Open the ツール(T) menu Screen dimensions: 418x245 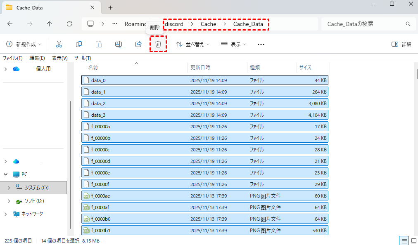83,58
